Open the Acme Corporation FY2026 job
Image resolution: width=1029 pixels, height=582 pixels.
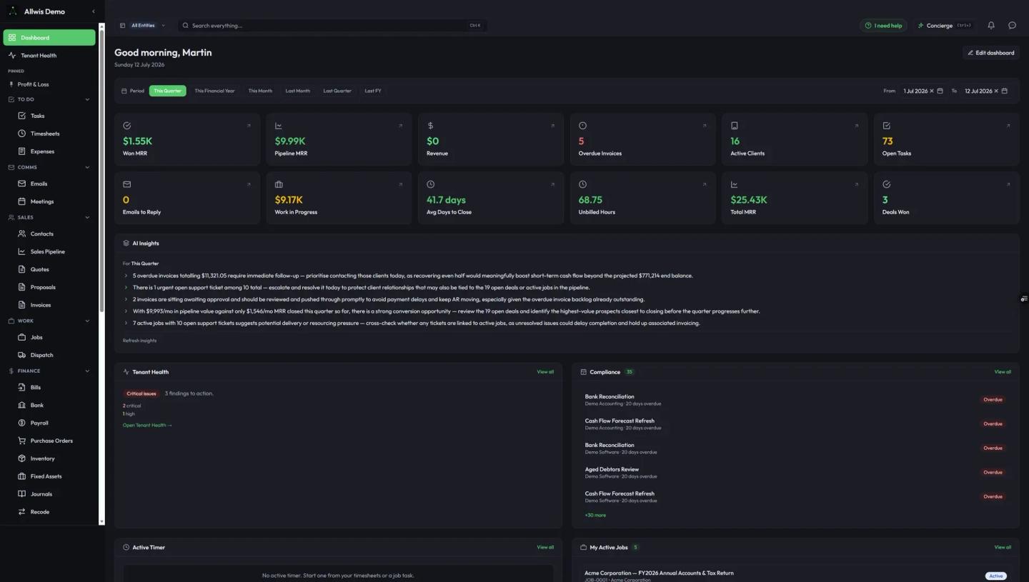[796, 576]
